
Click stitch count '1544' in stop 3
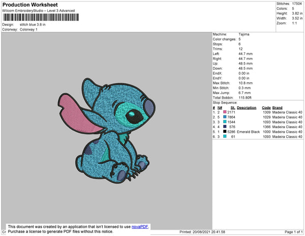tap(231, 122)
